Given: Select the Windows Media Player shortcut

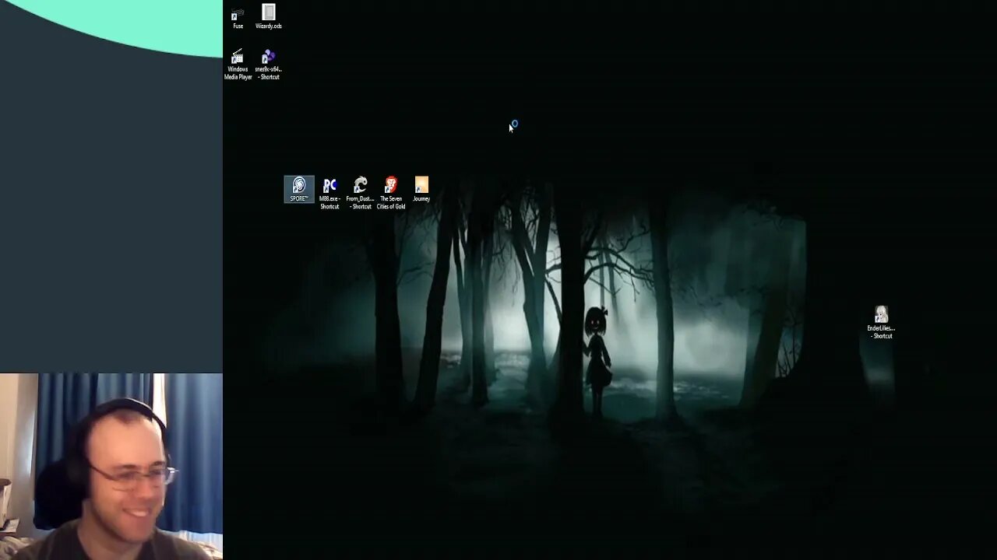Looking at the screenshot, I should click(238, 65).
